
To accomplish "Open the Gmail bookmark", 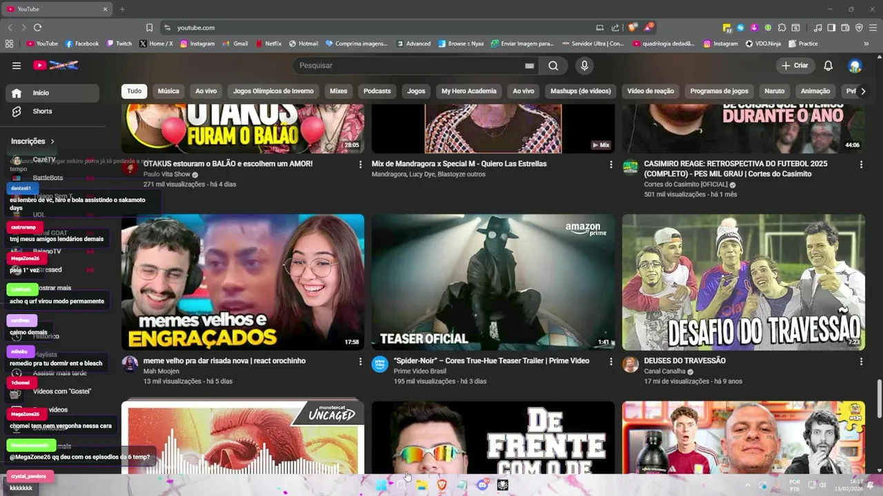I will [235, 43].
